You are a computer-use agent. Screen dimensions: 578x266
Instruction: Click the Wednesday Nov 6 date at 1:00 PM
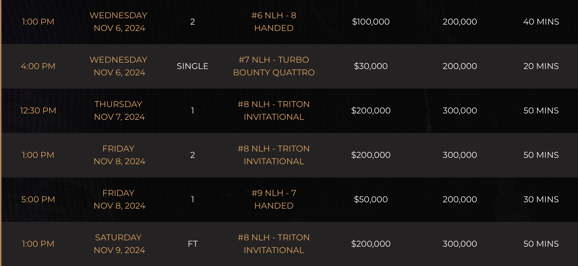tap(119, 22)
